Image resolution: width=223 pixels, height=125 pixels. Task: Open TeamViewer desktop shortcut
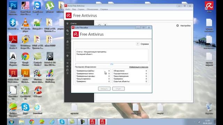(38, 8)
